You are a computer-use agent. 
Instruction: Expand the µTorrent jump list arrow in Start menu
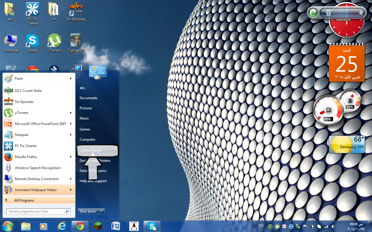(x=71, y=113)
